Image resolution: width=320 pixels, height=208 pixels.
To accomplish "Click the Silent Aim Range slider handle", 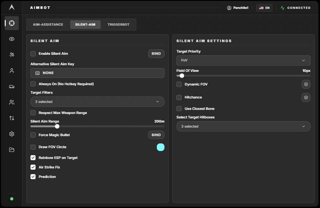I will click(x=57, y=126).
